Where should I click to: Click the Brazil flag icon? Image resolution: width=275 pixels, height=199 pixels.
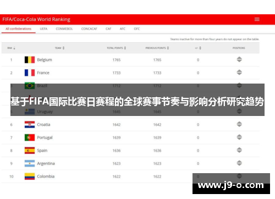pos(30,86)
